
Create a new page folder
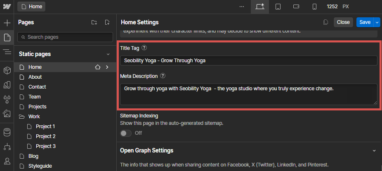[x=94, y=23]
